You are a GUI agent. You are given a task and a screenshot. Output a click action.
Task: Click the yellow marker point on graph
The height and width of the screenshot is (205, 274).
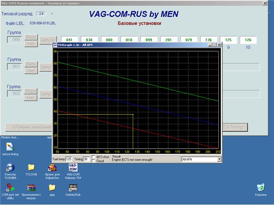[x=133, y=114]
